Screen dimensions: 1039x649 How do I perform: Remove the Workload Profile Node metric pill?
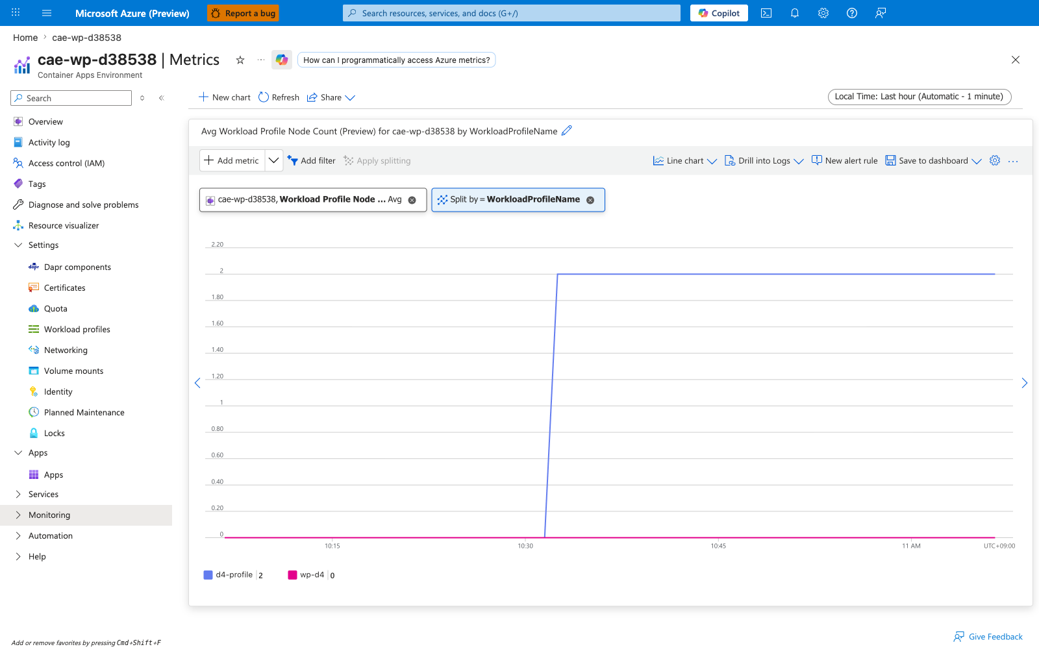click(412, 200)
